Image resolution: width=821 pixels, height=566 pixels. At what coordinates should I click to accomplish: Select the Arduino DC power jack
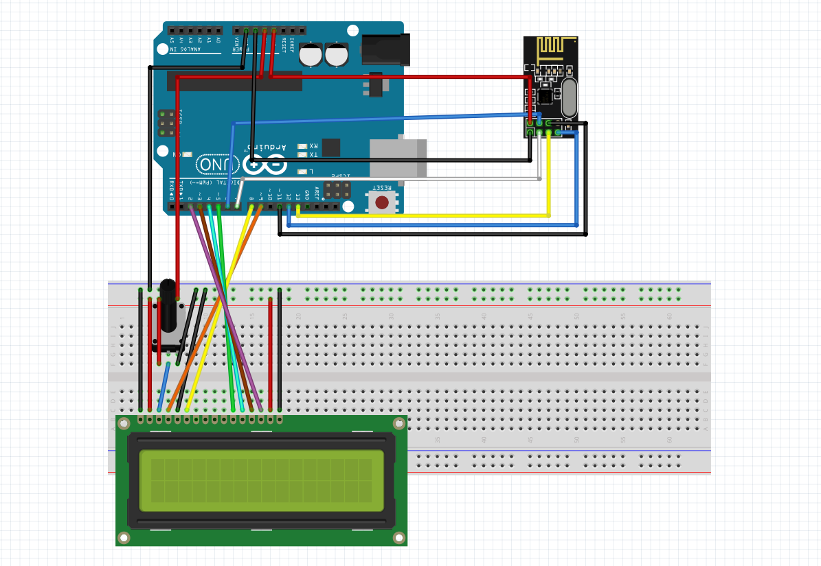(386, 49)
